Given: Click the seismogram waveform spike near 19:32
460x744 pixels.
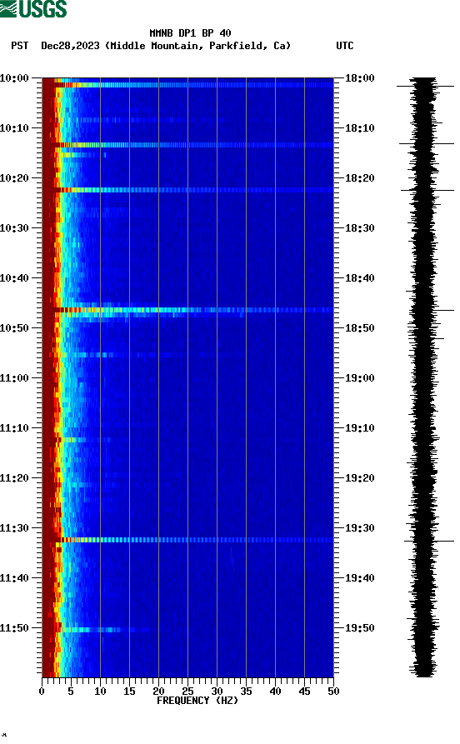Looking at the screenshot, I should [x=429, y=541].
